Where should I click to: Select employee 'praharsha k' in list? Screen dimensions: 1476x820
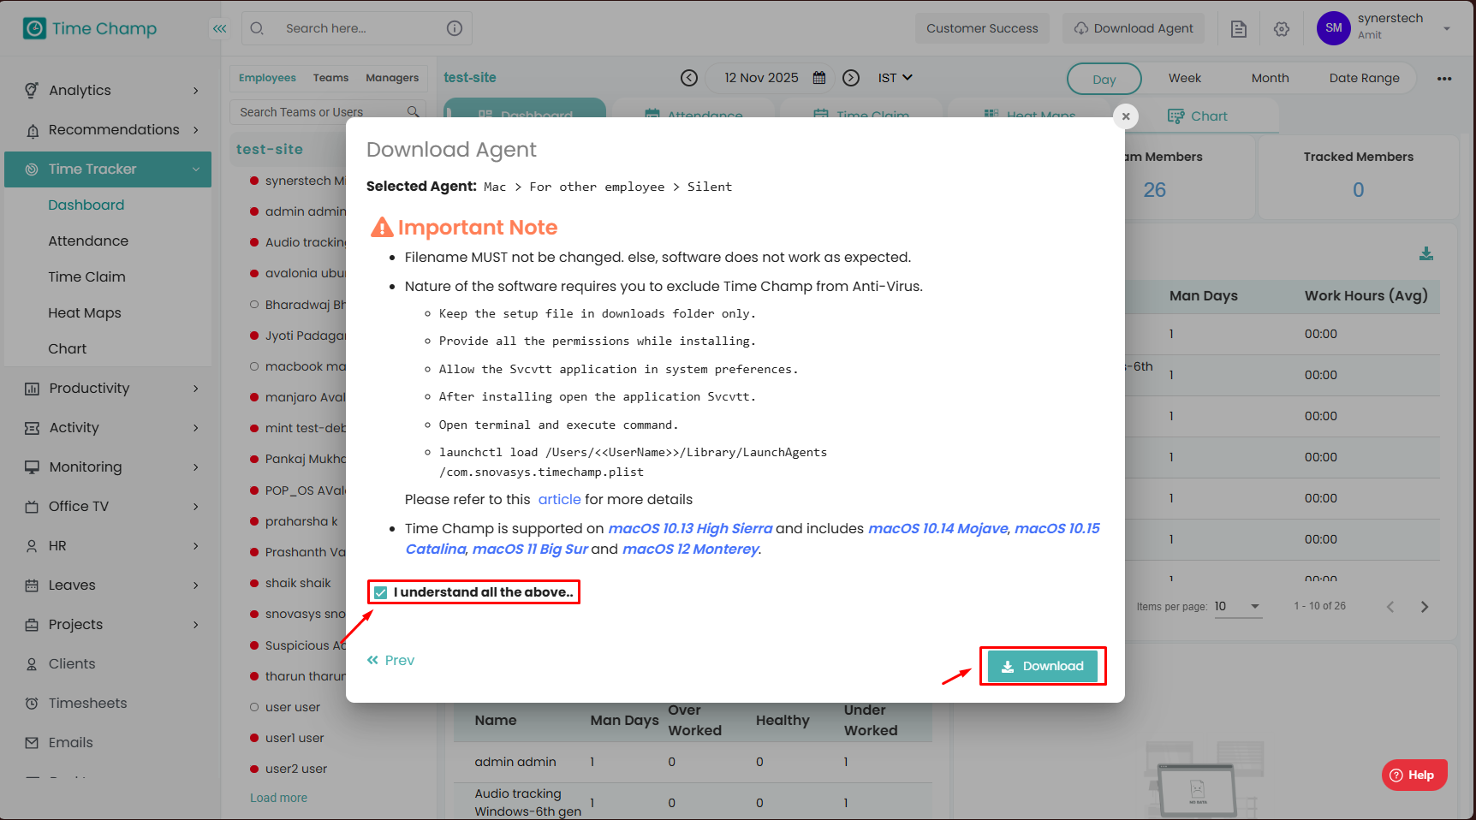click(301, 522)
